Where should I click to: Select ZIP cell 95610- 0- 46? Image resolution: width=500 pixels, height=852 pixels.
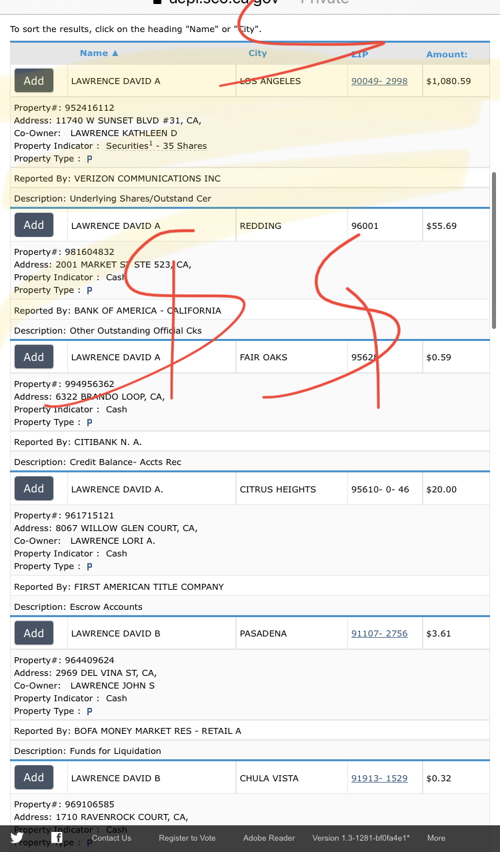coord(385,489)
